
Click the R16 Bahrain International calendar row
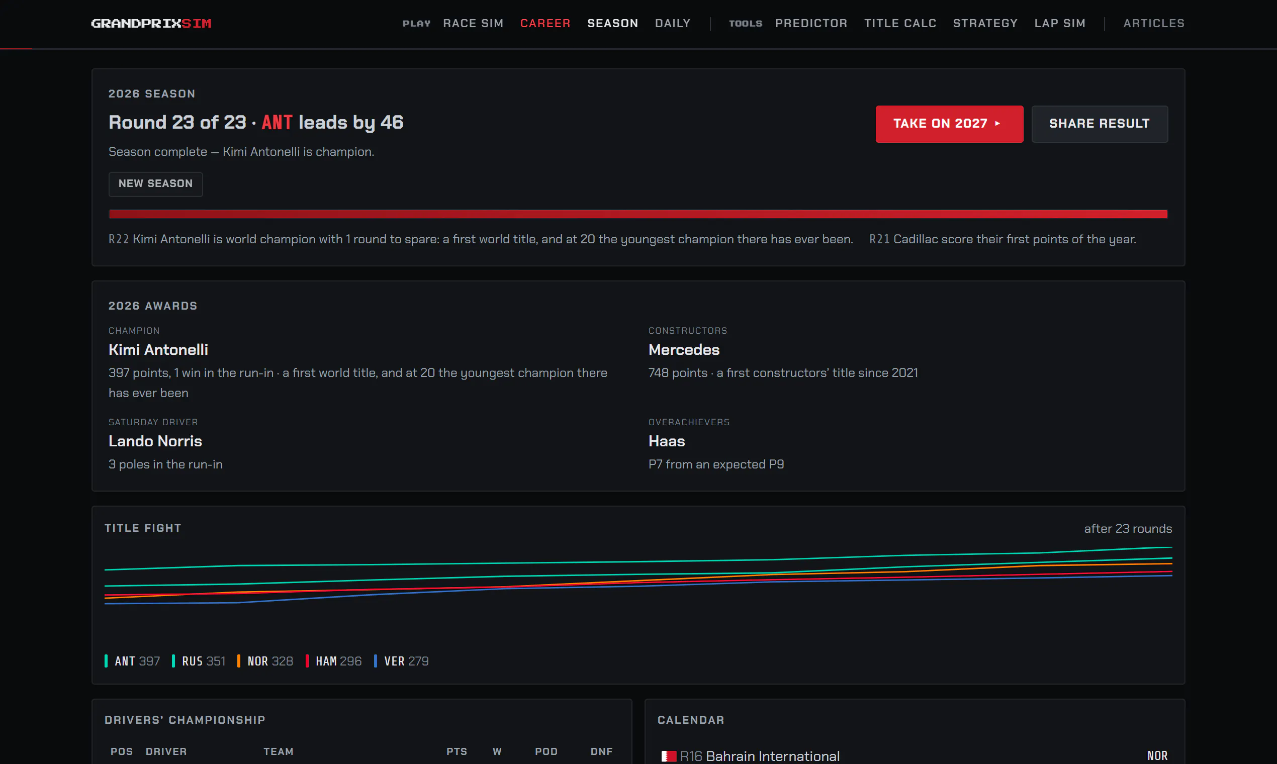pos(915,756)
